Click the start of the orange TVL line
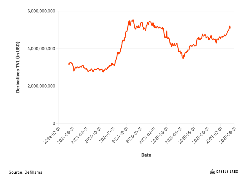 (68, 64)
